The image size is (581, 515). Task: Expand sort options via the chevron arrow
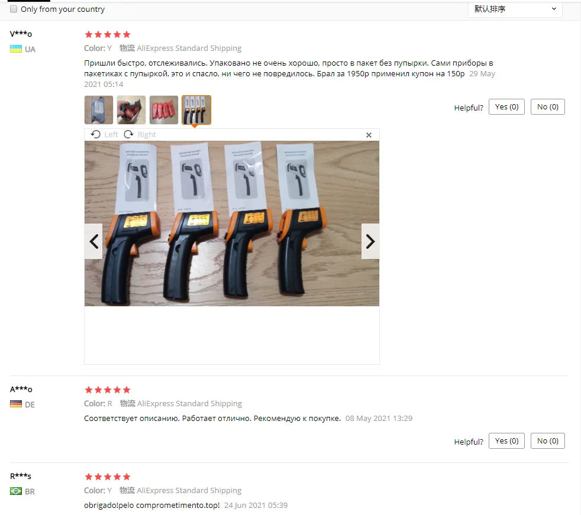click(x=554, y=9)
